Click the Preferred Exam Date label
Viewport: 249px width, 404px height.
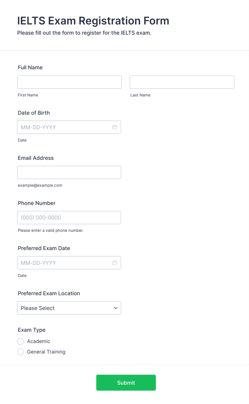click(44, 248)
